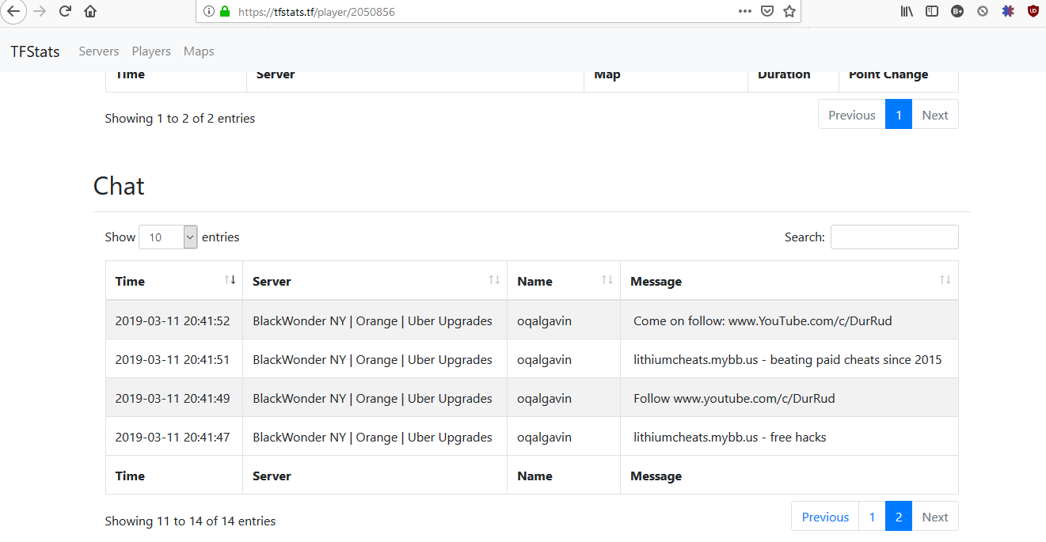Open the uBlock Origin shield icon
This screenshot has width=1046, height=542.
[x=1033, y=11]
